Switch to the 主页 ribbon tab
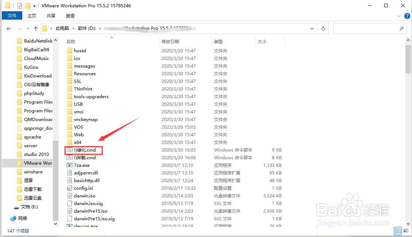Viewport: 412px width, 237px height. 32,16
